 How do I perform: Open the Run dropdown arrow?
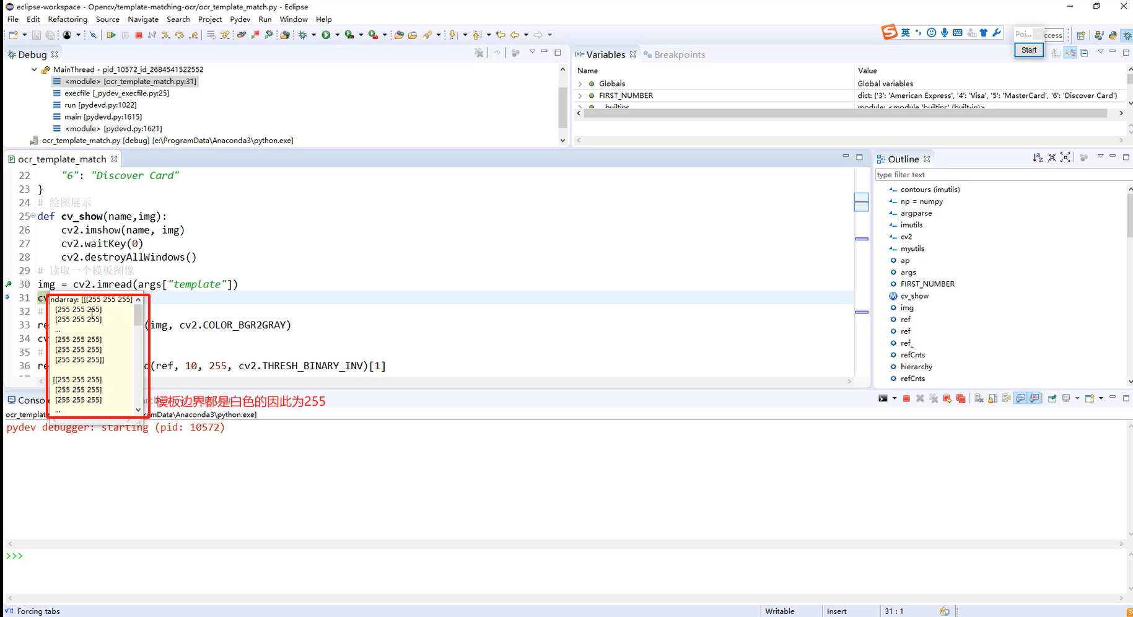pos(338,35)
